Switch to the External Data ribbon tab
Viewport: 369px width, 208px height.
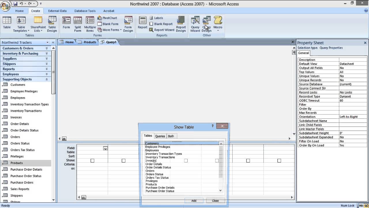57,11
